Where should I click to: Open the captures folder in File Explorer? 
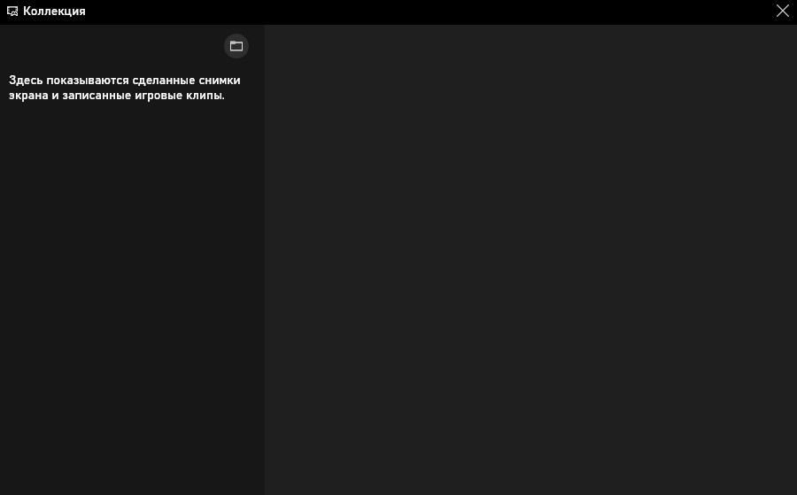236,46
